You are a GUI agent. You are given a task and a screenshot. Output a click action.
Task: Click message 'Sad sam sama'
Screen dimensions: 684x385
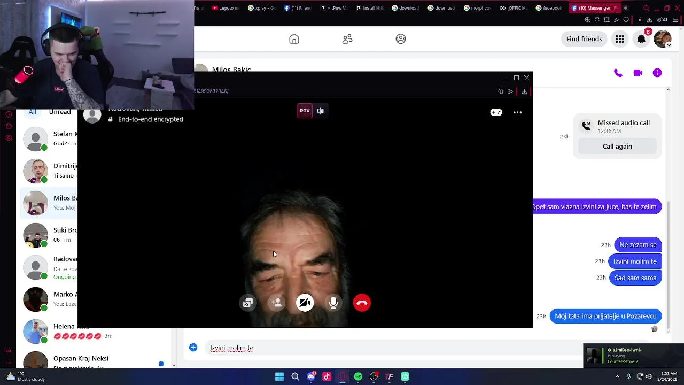635,278
